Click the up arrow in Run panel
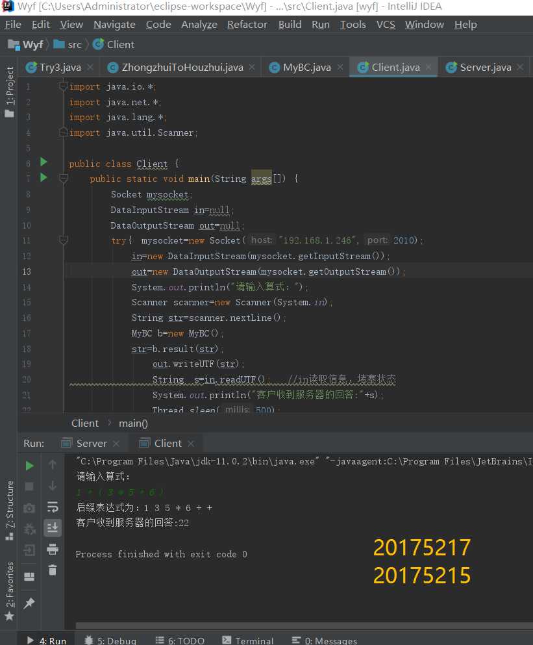 [52, 465]
